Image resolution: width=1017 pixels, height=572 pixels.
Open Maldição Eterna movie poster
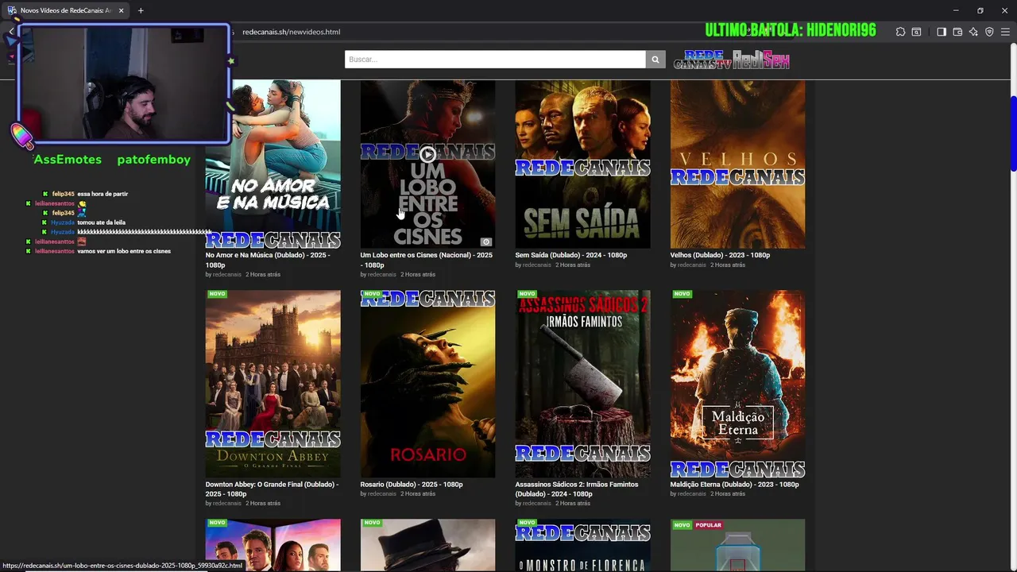737,384
